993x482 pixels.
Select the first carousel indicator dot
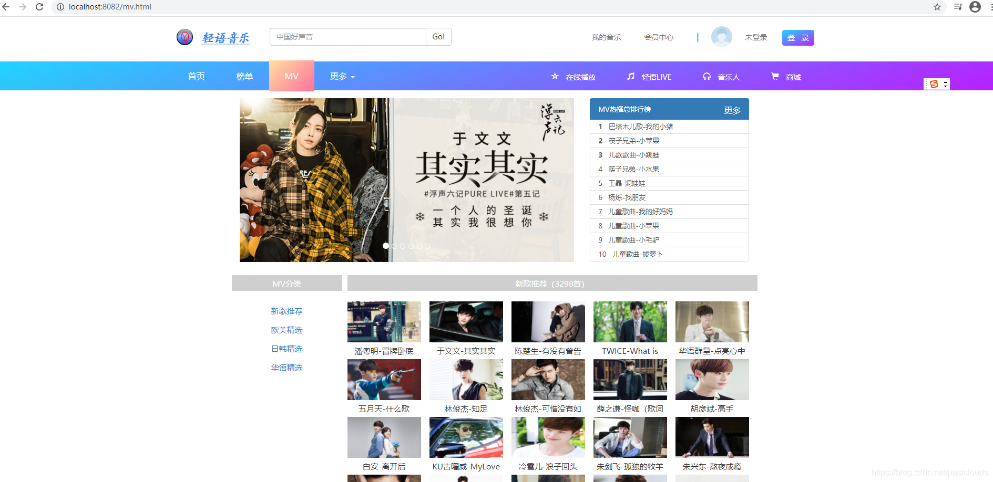click(386, 246)
